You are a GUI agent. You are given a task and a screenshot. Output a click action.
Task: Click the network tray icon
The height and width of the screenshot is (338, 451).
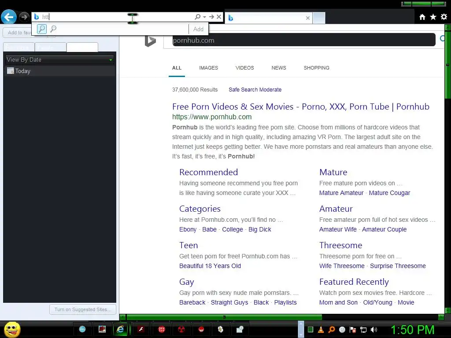(363, 330)
